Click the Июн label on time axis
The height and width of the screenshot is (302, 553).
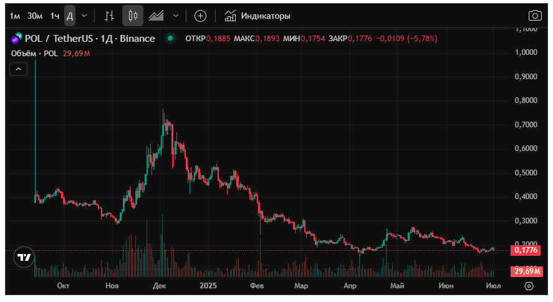click(x=446, y=286)
